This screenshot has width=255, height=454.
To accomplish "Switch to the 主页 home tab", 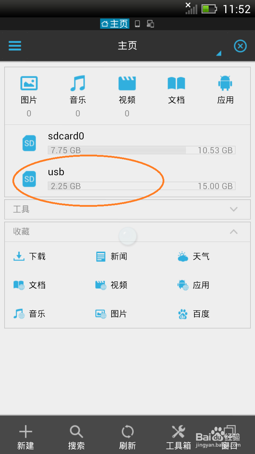I will click(x=114, y=24).
